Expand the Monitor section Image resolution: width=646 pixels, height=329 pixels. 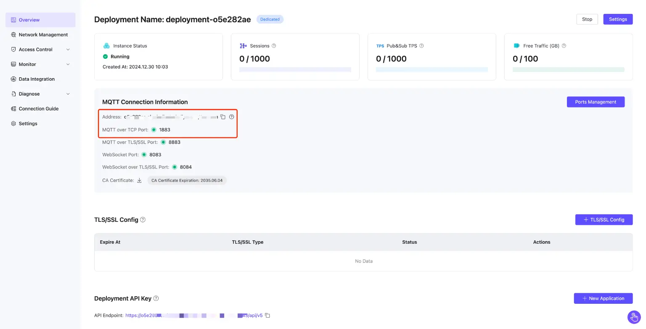pyautogui.click(x=26, y=64)
